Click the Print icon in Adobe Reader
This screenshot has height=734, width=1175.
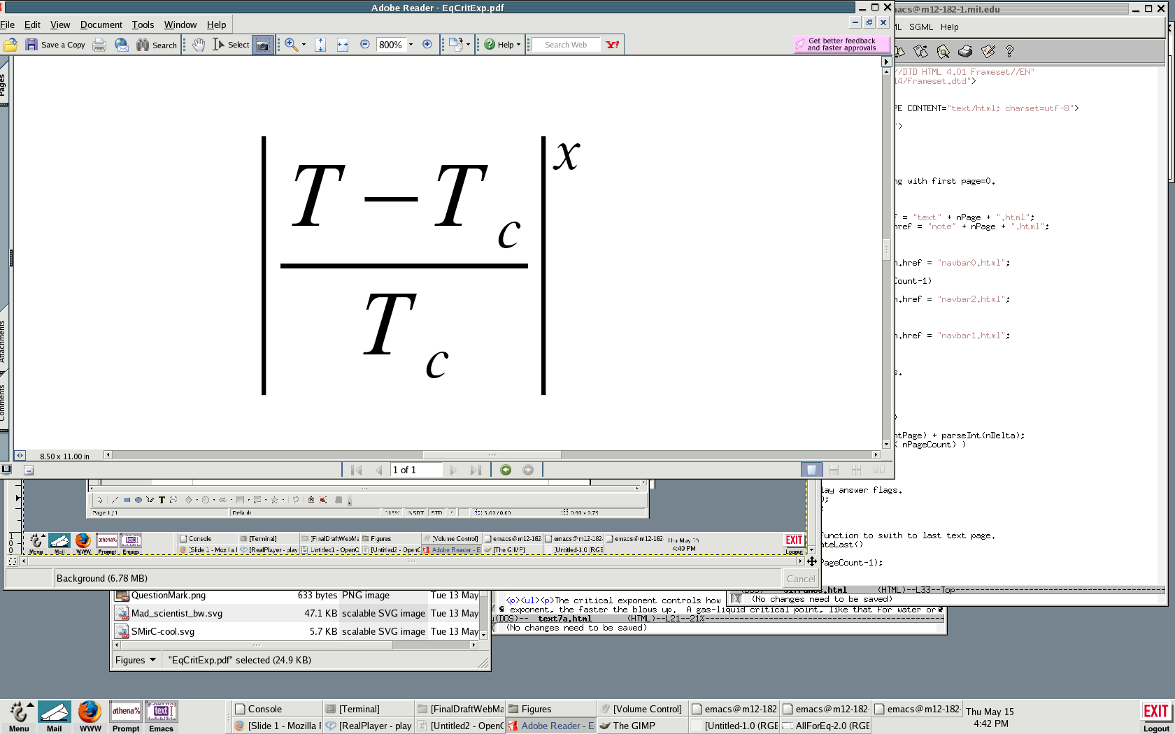pyautogui.click(x=99, y=45)
